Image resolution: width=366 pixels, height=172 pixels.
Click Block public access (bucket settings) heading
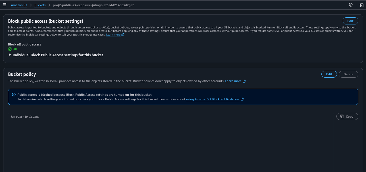click(45, 21)
